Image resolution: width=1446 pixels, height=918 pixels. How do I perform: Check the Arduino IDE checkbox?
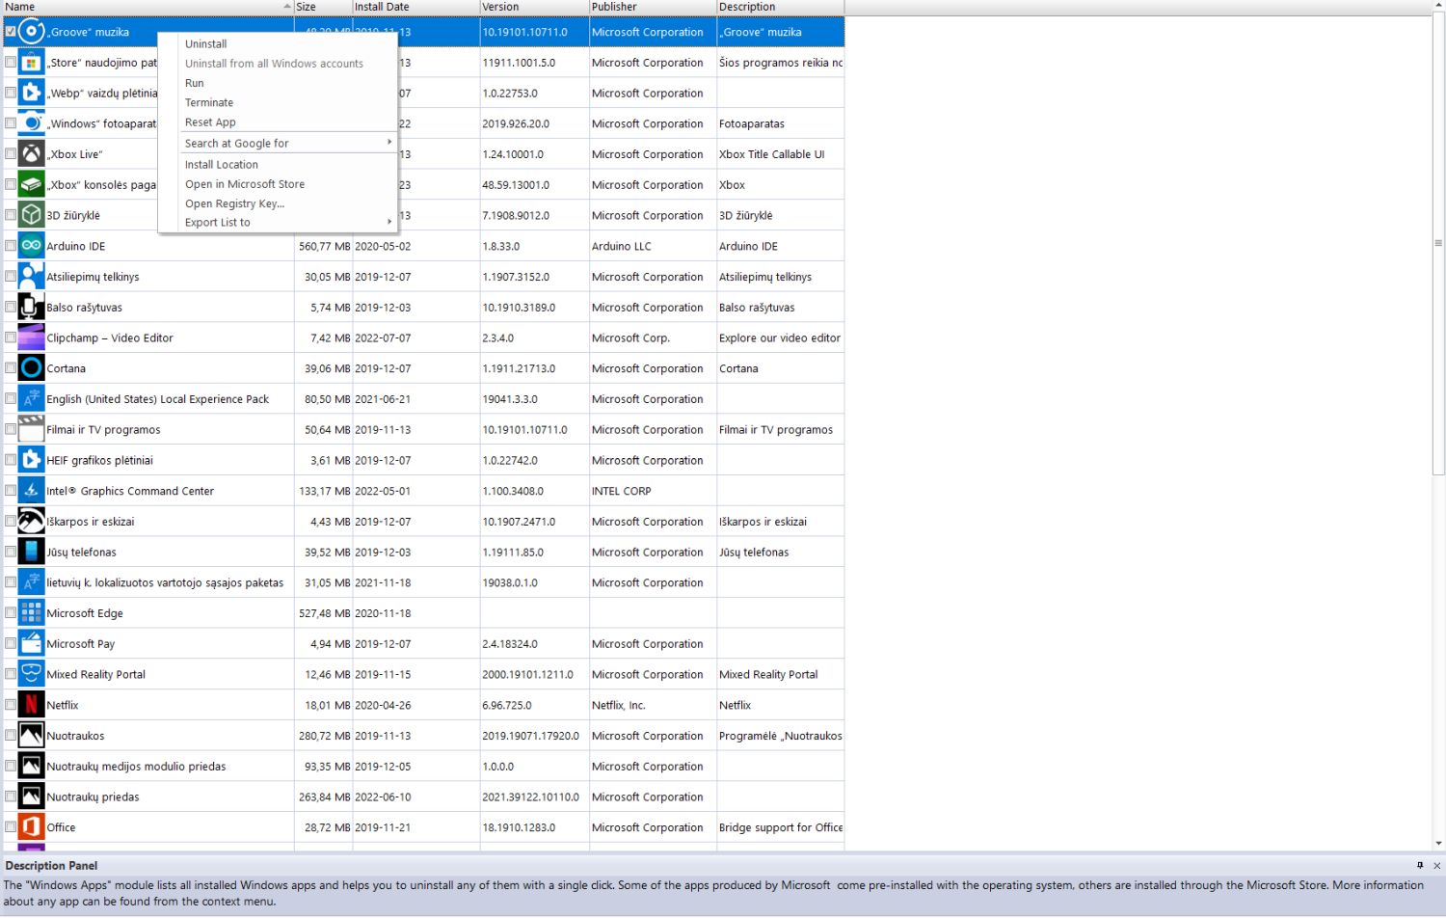[x=11, y=246]
